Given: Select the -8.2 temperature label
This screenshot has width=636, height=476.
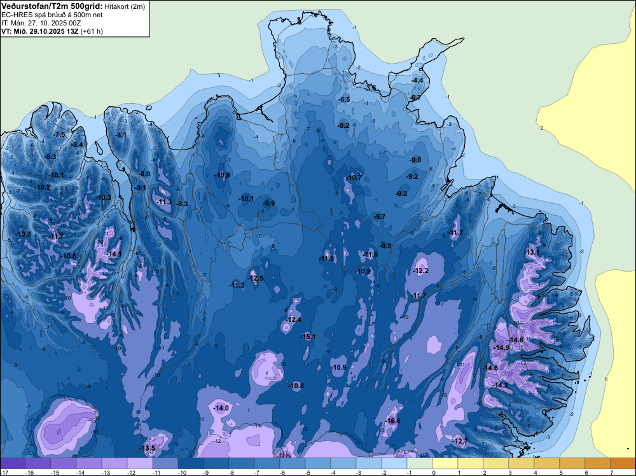Looking at the screenshot, I should point(343,126).
